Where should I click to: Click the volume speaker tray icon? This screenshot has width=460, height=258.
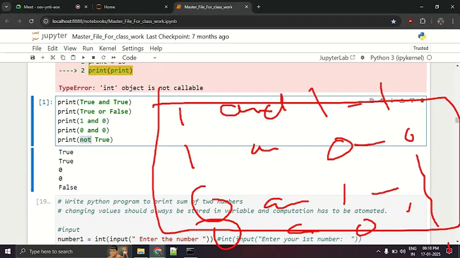[x=402, y=251]
